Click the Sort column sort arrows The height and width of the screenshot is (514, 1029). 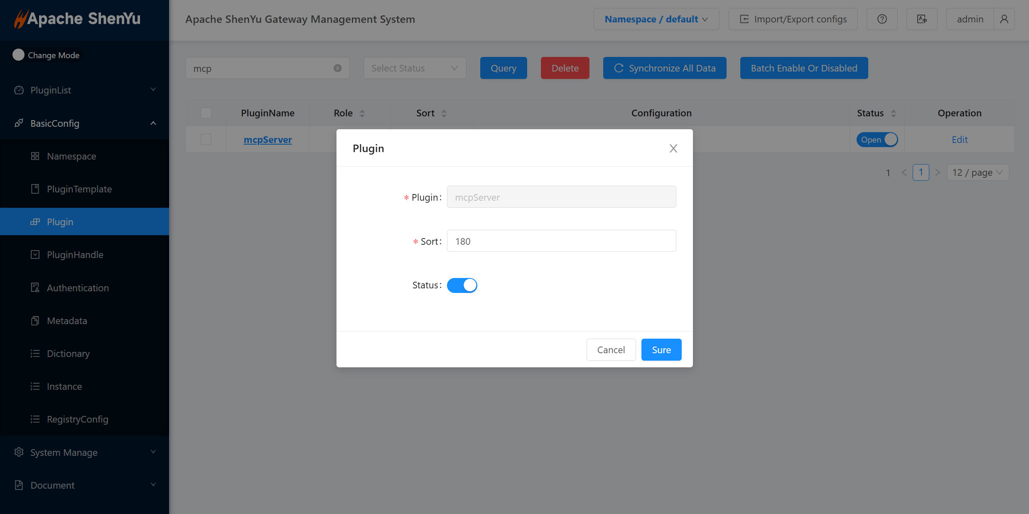click(444, 113)
